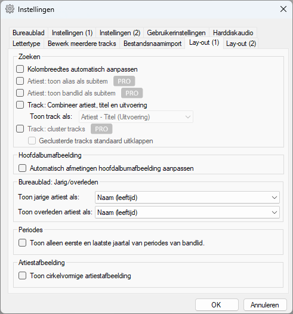Open the Bureaublad tab
Viewport: 293px width, 314px height.
coord(29,33)
